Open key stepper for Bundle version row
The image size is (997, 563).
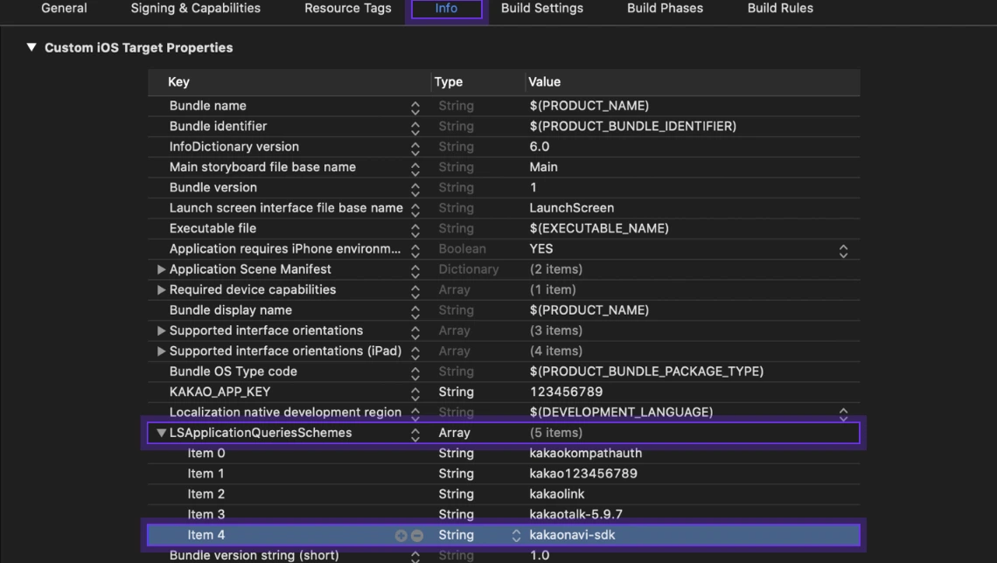[415, 190]
